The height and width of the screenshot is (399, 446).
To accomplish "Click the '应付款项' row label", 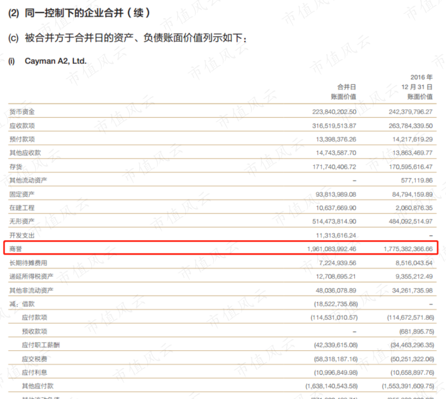I will click(34, 317).
